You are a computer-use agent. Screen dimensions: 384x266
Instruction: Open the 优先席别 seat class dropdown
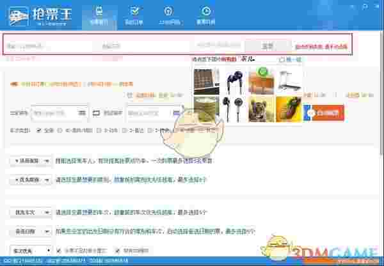[31, 180]
